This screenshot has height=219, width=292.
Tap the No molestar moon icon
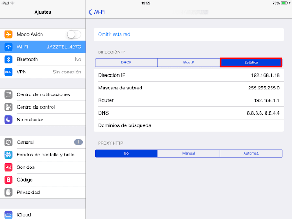[8, 120]
